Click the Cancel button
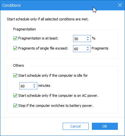The width and height of the screenshot is (125, 136). [x=76, y=126]
